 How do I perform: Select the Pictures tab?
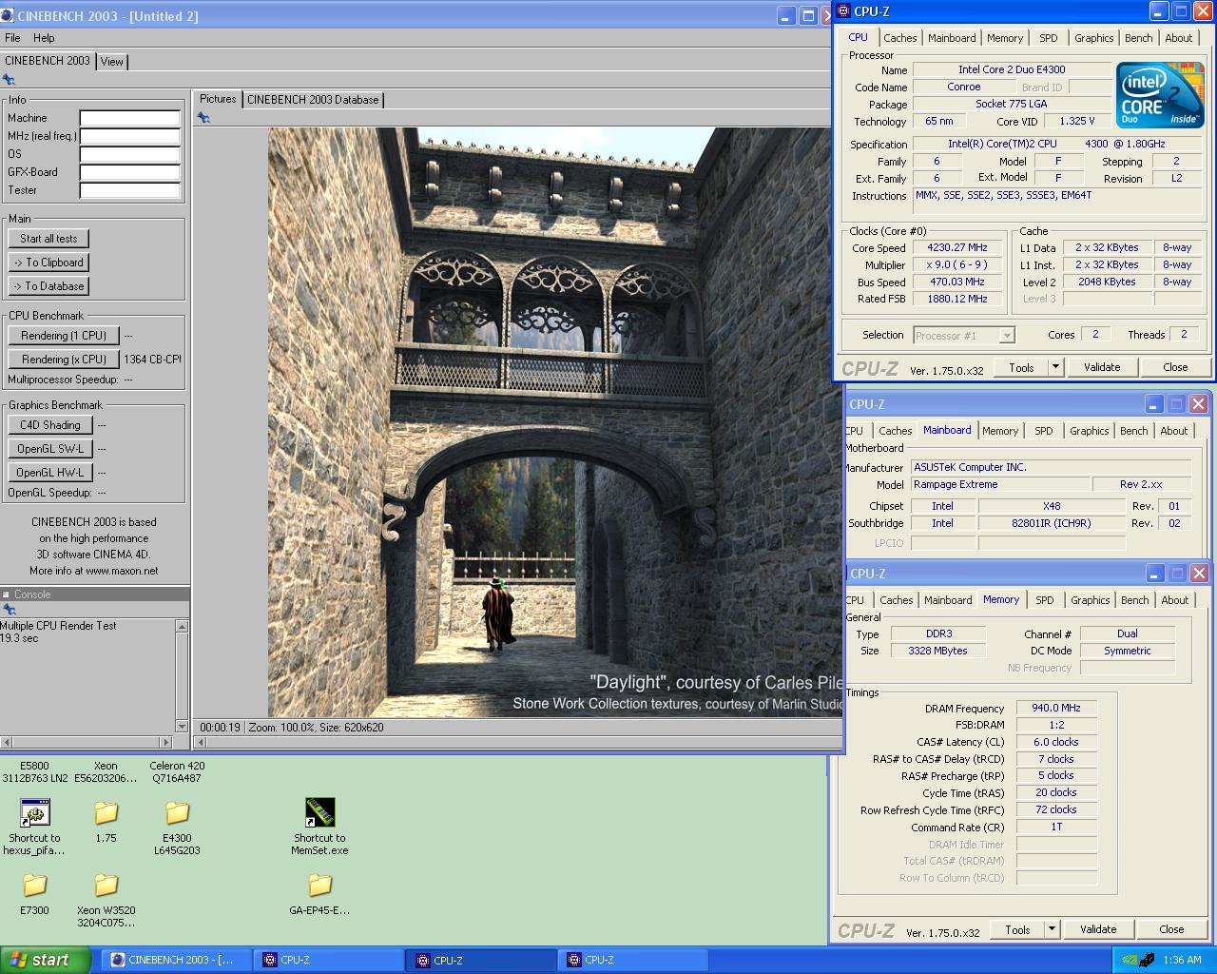[x=218, y=99]
